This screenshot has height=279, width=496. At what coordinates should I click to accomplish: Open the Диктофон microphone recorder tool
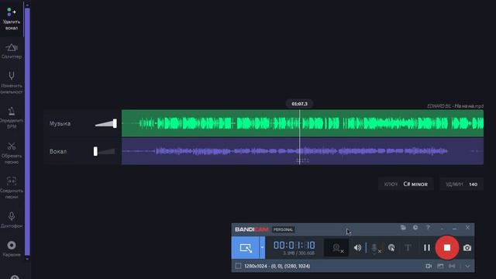[x=12, y=220]
